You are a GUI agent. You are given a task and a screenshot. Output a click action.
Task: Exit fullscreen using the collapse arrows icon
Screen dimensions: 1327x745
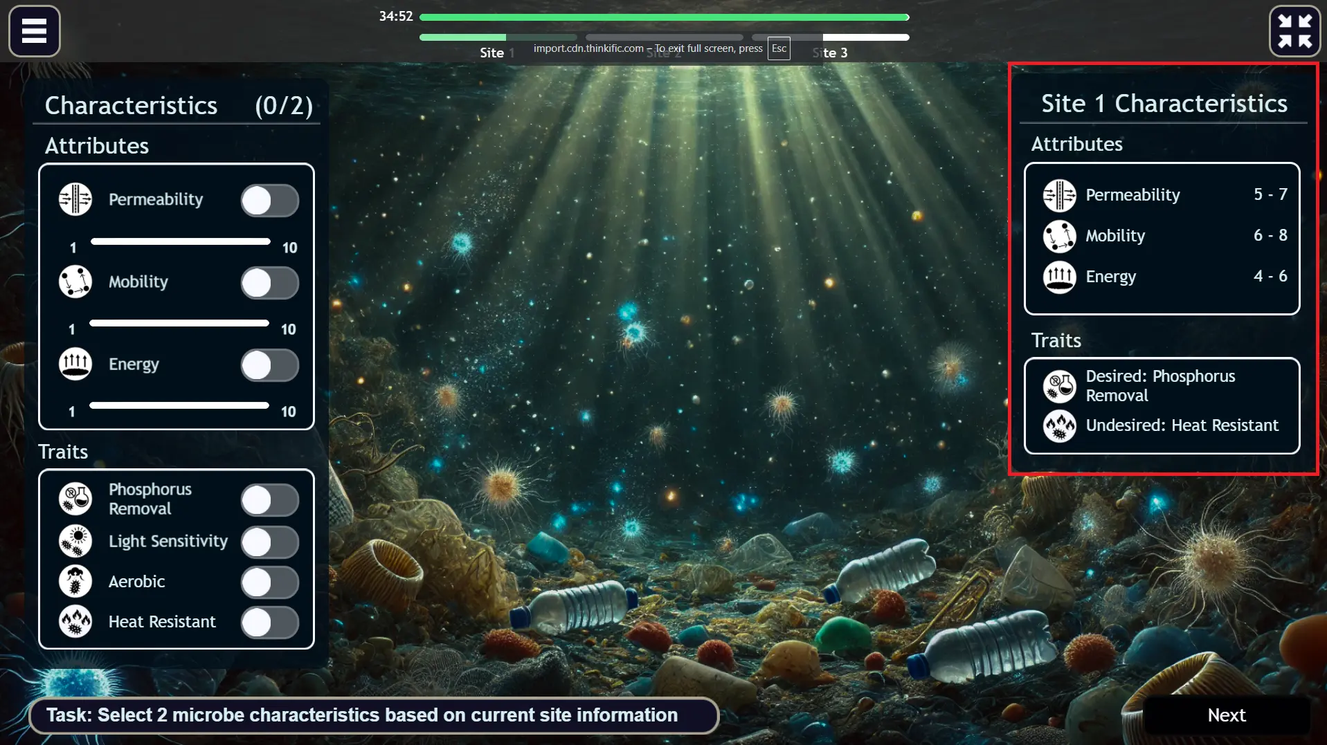point(1294,31)
